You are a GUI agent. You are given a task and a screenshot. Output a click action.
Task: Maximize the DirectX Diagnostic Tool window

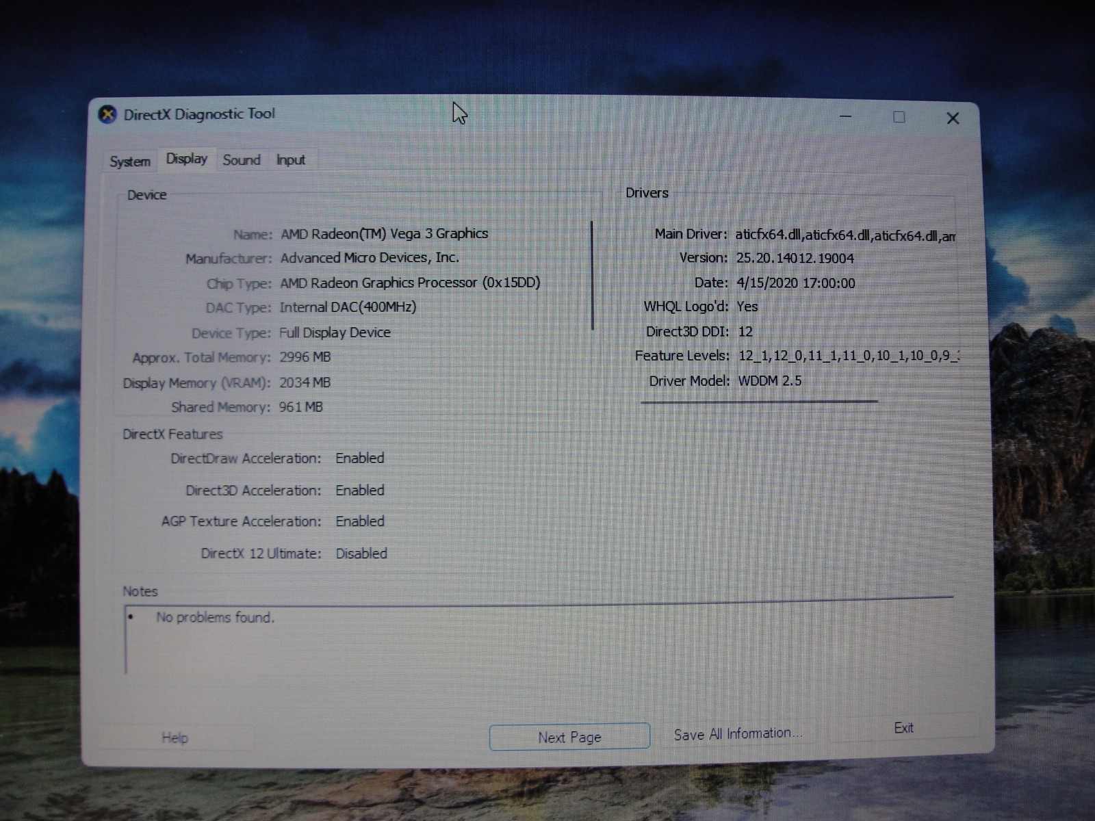tap(899, 118)
